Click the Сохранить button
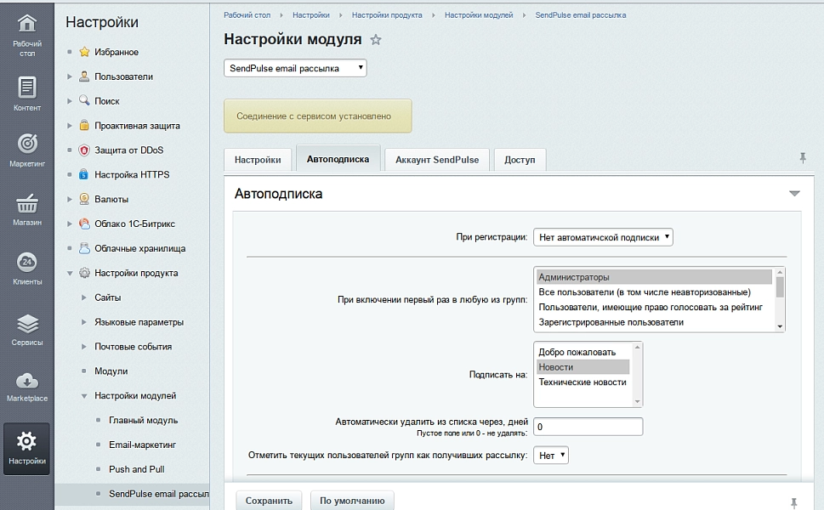Viewport: 824px width, 510px height. pyautogui.click(x=269, y=501)
